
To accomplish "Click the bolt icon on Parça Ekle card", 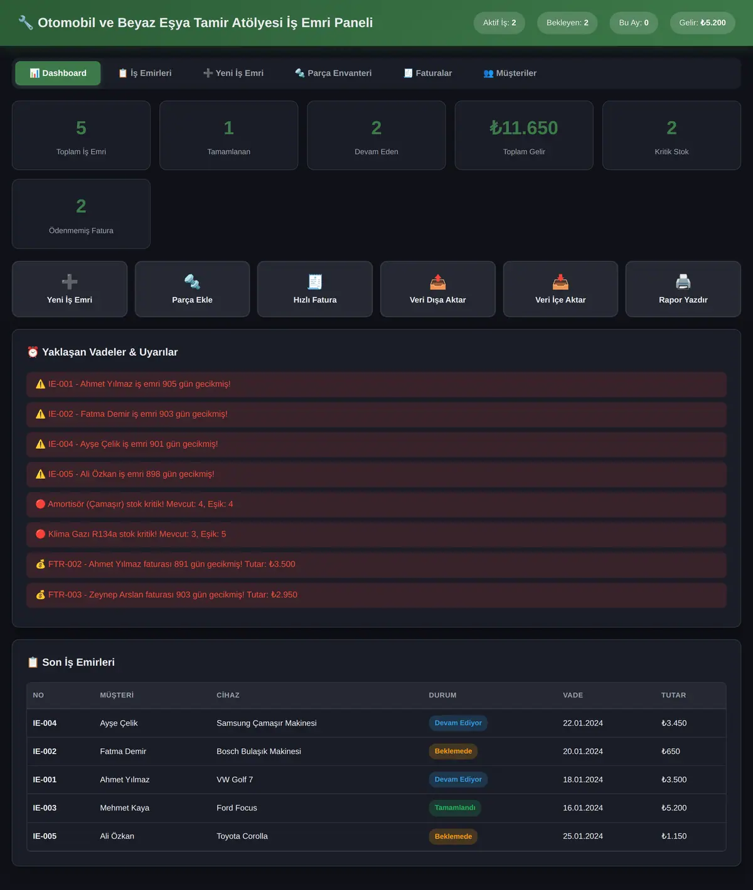I will pyautogui.click(x=192, y=281).
